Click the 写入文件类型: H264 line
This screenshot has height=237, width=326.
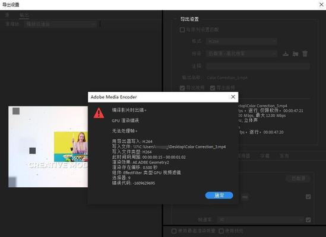point(132,152)
